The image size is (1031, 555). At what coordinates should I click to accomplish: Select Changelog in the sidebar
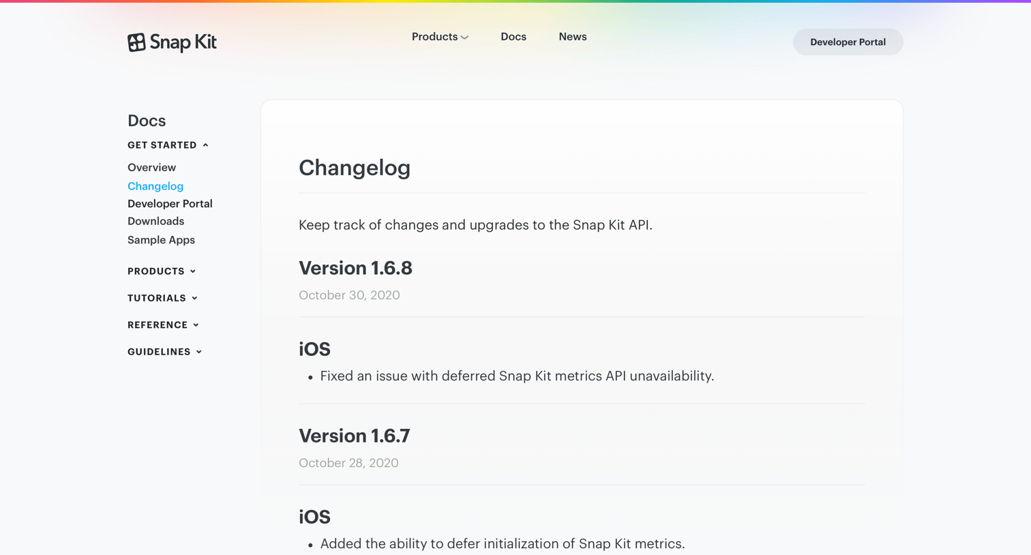click(x=155, y=186)
